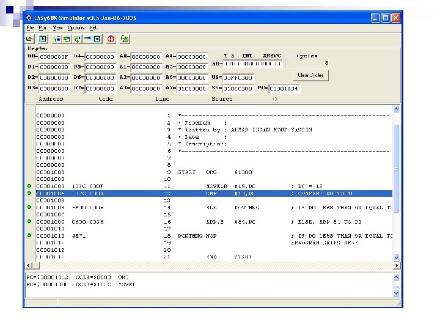Click the vertical scrollbar thumb in code listing
The width and height of the screenshot is (440, 330).
point(396,169)
